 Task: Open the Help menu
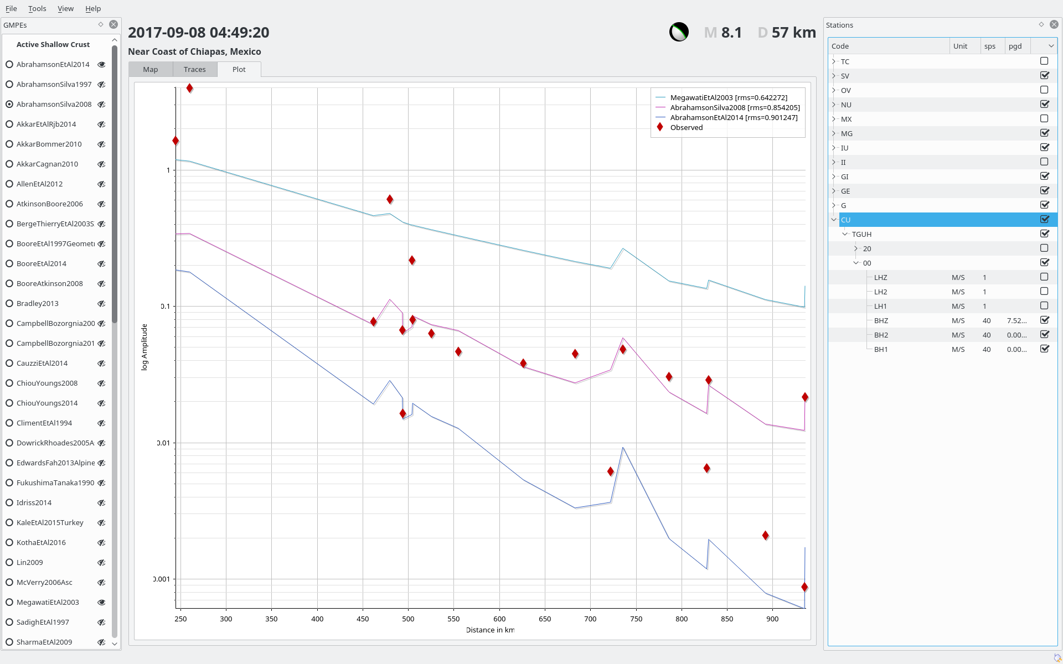pyautogui.click(x=93, y=8)
